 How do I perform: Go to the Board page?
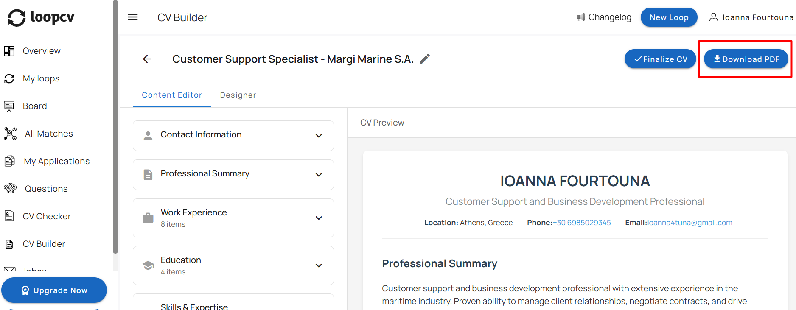pyautogui.click(x=34, y=106)
